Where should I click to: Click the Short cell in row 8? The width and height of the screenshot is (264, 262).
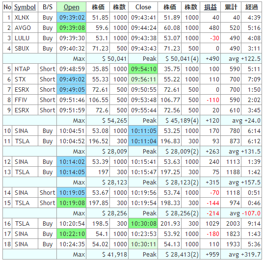pyautogui.click(x=48, y=100)
